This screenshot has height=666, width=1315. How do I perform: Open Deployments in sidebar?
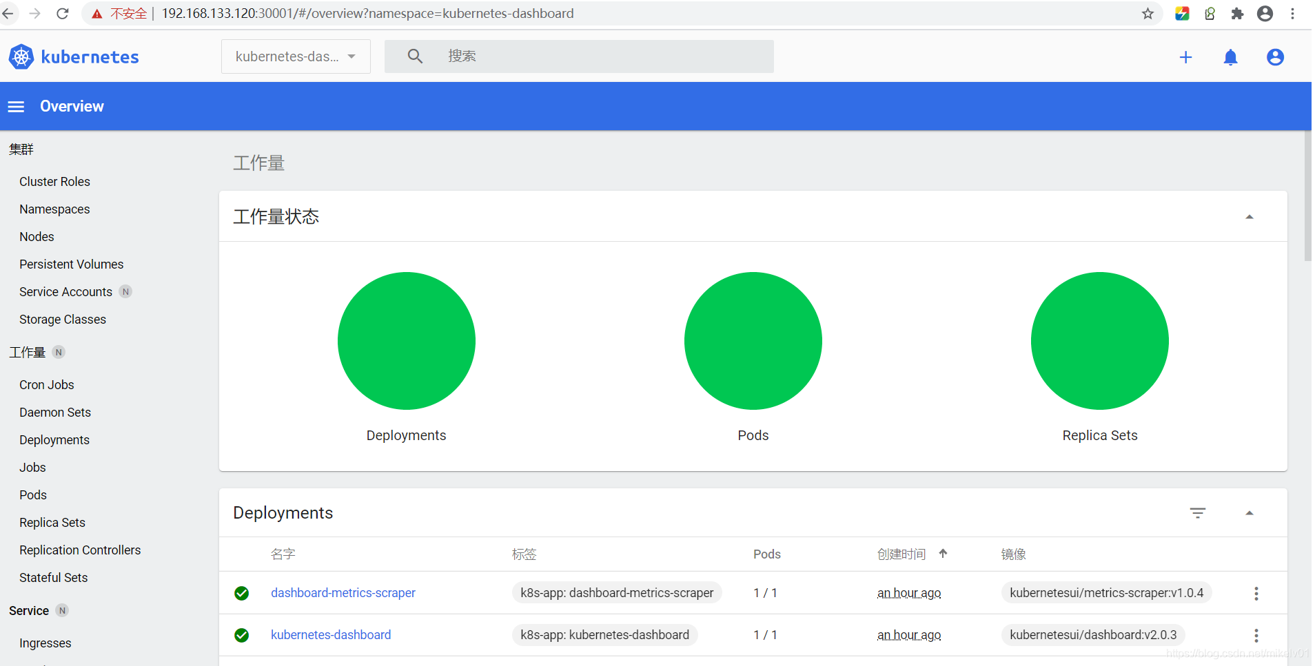54,440
